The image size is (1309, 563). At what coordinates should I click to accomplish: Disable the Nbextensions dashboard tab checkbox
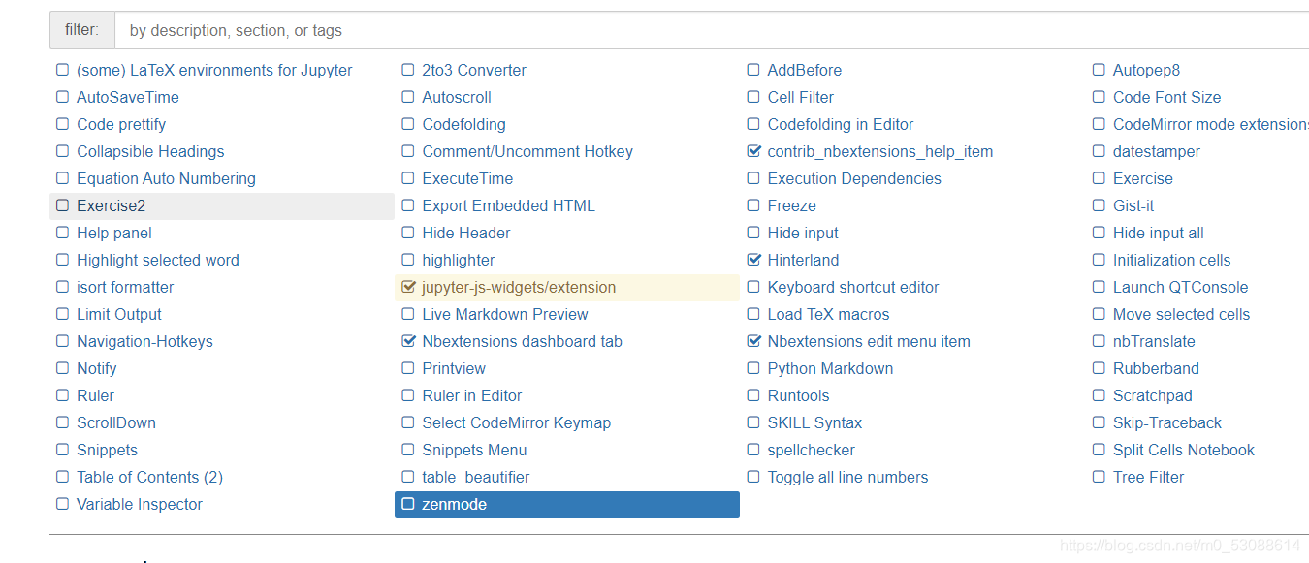tap(408, 341)
